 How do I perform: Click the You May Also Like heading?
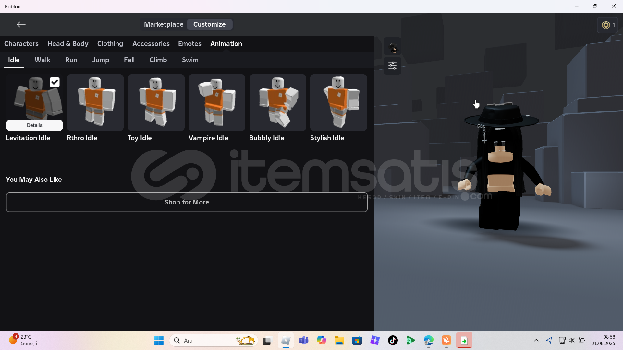point(34,180)
